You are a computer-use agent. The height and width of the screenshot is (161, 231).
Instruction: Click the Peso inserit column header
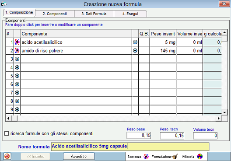163,34
